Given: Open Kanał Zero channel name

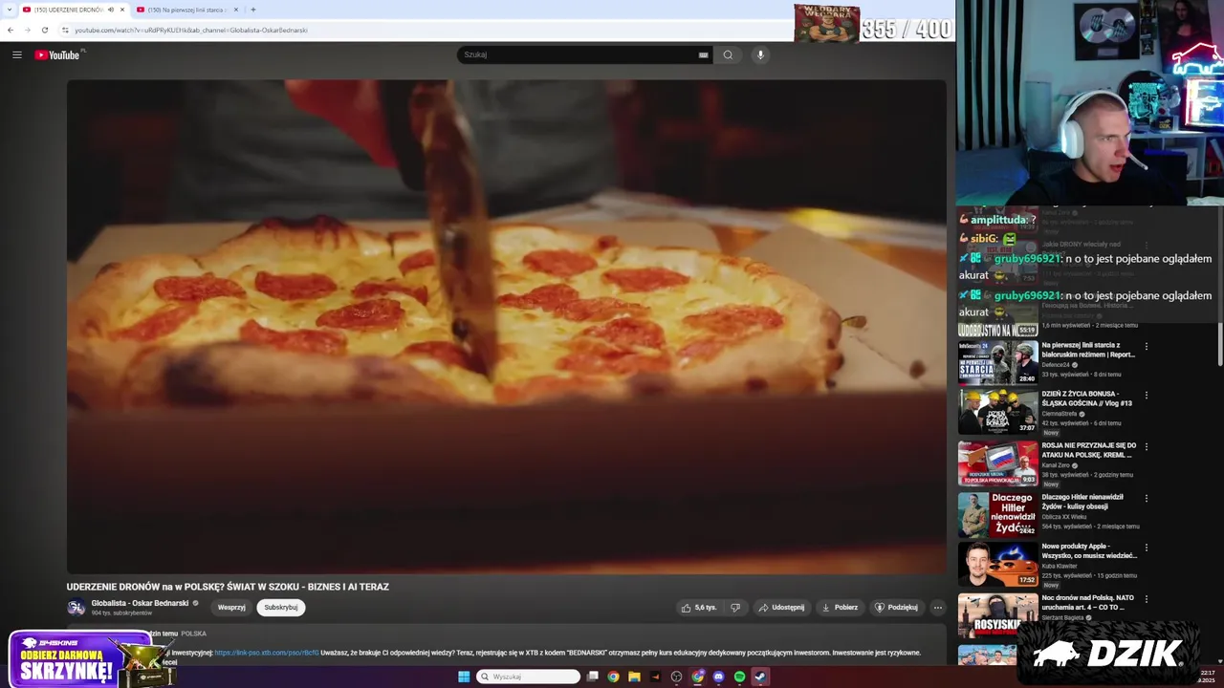Looking at the screenshot, I should 1058,464.
